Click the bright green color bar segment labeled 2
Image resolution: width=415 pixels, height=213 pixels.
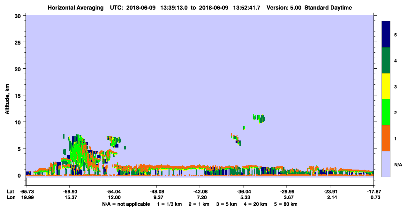[x=386, y=112]
